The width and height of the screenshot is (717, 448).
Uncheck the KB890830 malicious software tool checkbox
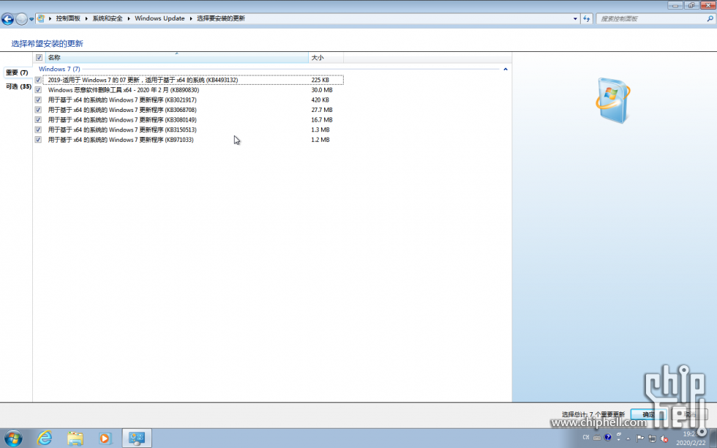tap(38, 90)
